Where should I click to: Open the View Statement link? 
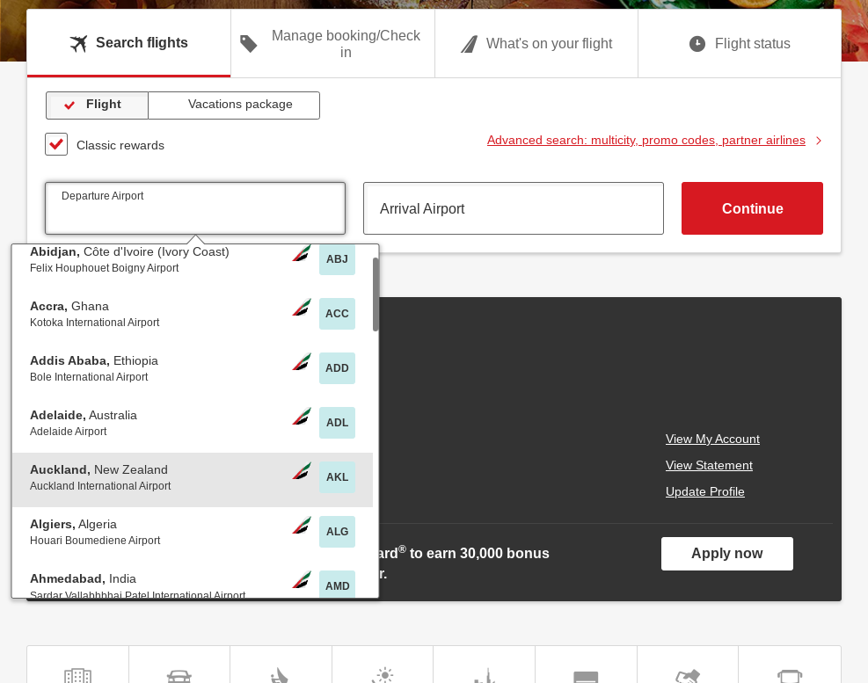point(709,466)
